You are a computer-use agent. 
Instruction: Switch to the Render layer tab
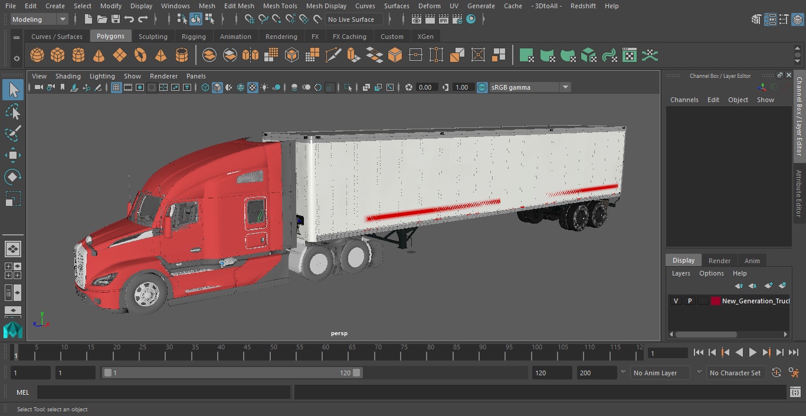coord(719,261)
